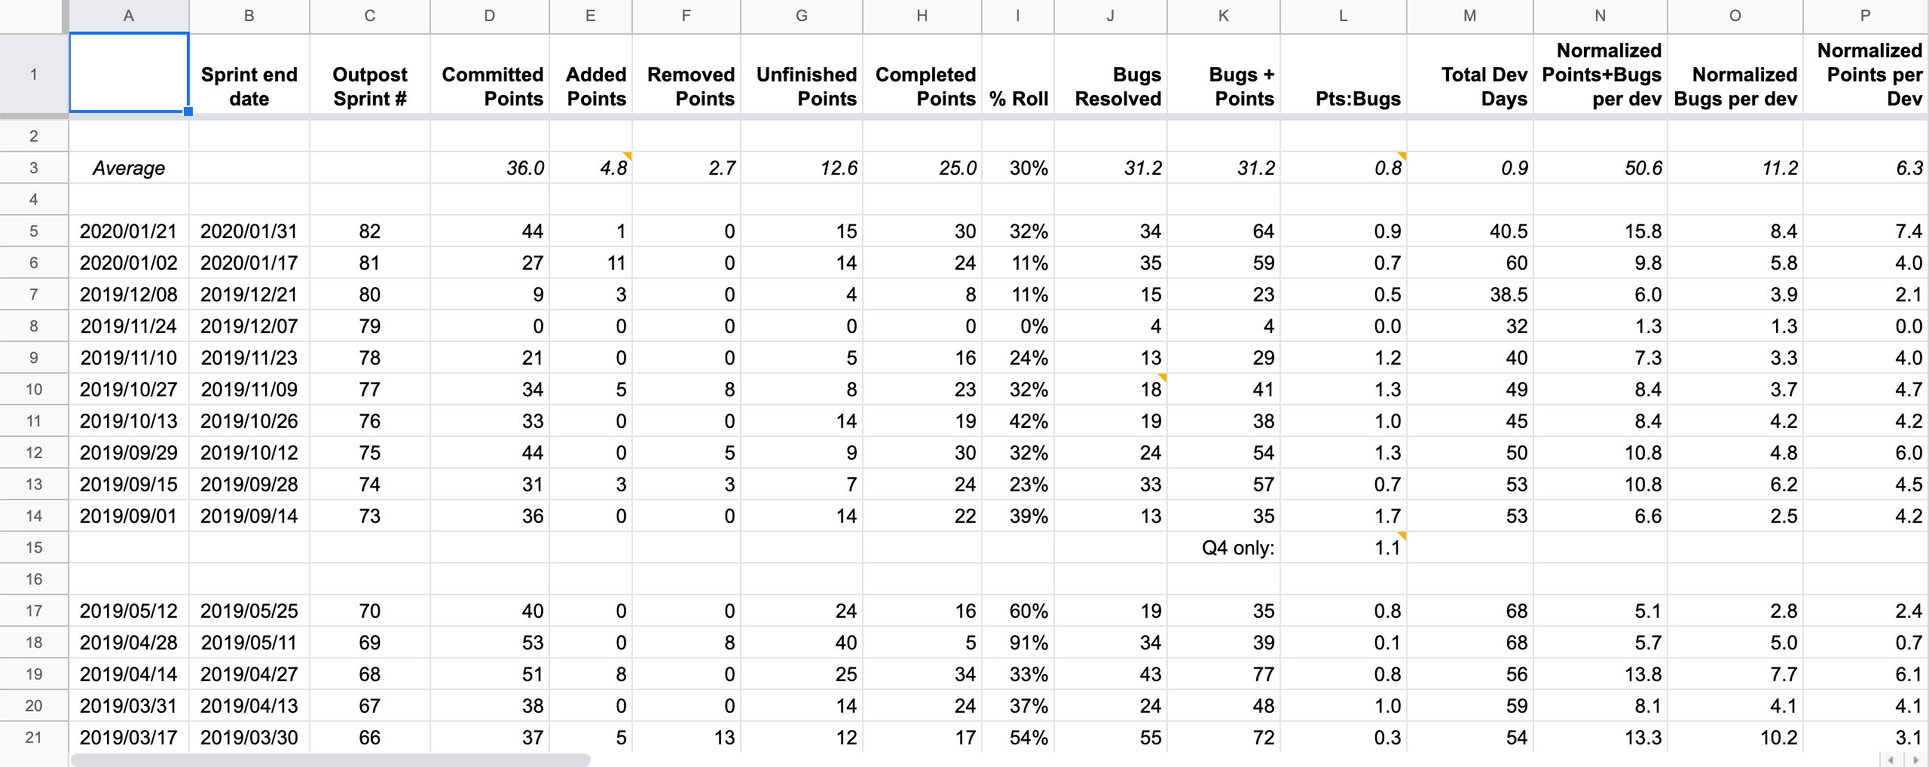The image size is (1929, 767).
Task: Click the note marker on Pts:Bugs average cell
Action: click(x=1402, y=156)
